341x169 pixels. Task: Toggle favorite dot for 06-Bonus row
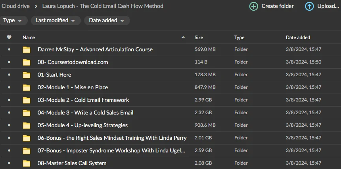pos(9,137)
